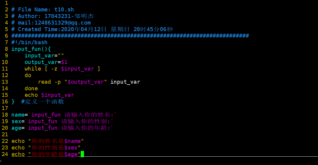318x165 pixels.
Task: Click the Created Time comment line
Action: [92, 29]
